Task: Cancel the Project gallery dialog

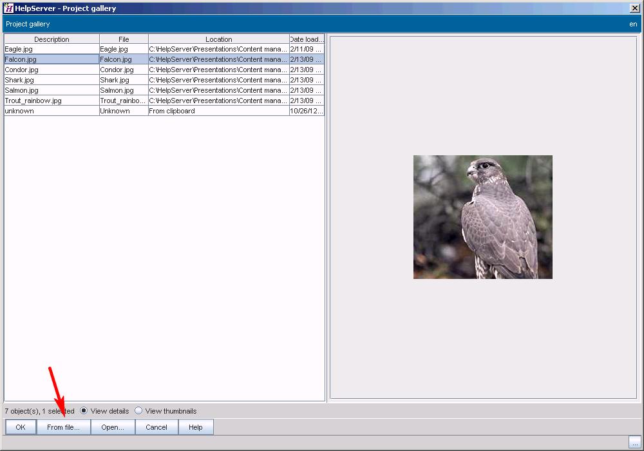Action: [156, 427]
